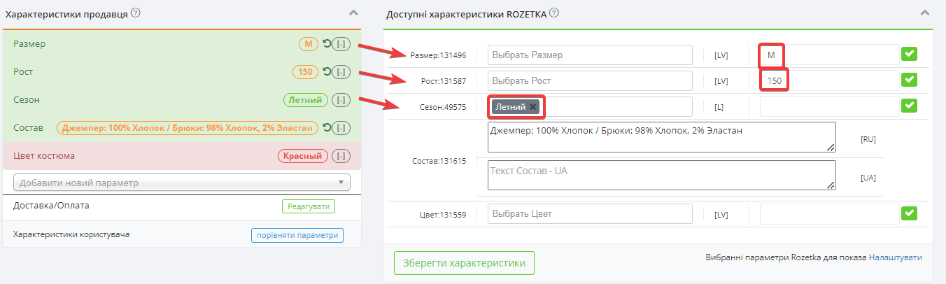
Task: Click the refresh icon in Состав row
Action: click(x=326, y=128)
